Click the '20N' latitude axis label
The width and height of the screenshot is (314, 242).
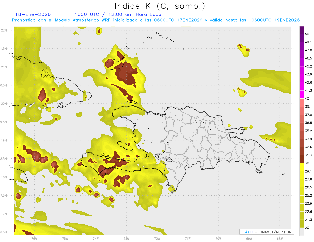tap(4, 104)
